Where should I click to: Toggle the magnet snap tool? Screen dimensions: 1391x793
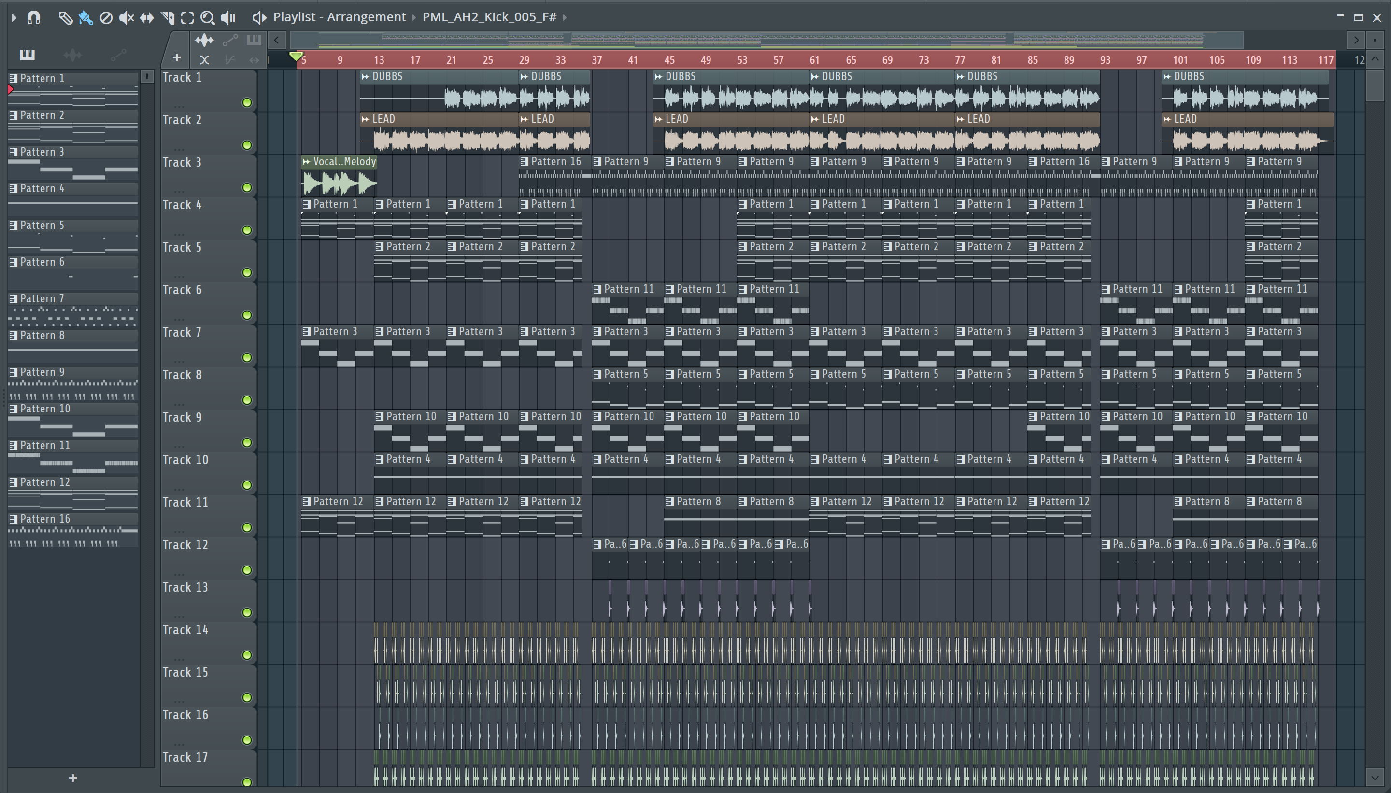(x=34, y=18)
